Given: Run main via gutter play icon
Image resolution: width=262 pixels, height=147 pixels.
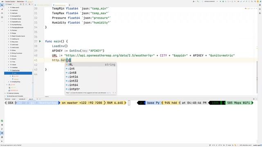Looking at the screenshot, I should [x=40, y=41].
